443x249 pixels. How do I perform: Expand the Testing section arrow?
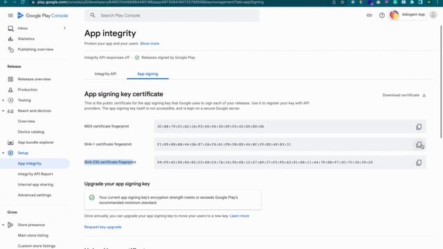3,100
